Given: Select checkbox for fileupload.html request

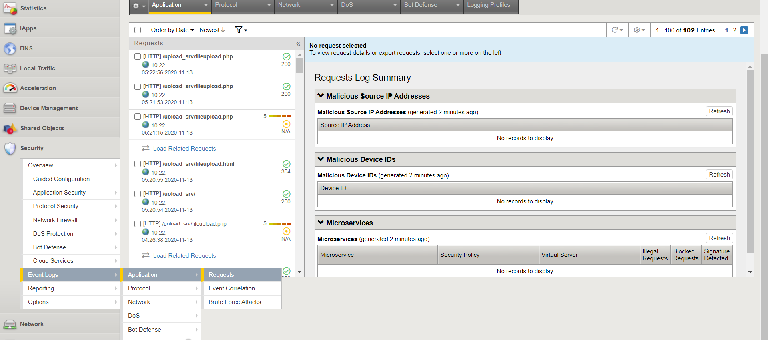Looking at the screenshot, I should (138, 164).
